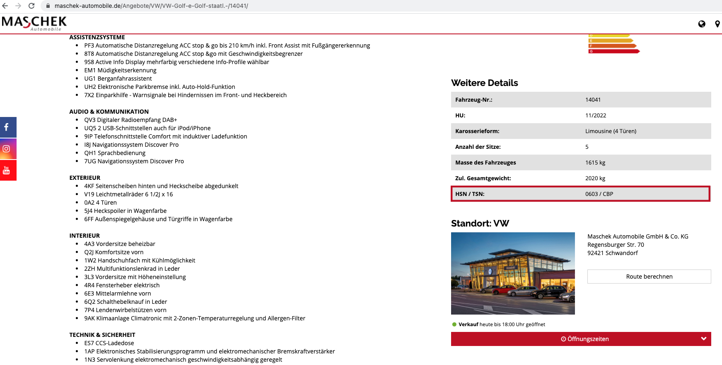Expand the Öffnungszeiten bar
Screen dimensions: 722x365
pyautogui.click(x=581, y=339)
